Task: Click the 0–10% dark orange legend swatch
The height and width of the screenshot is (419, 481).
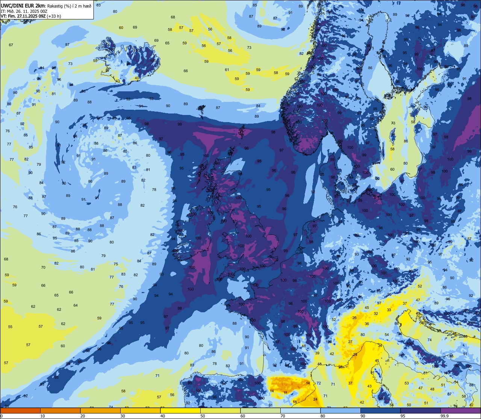Action: tap(20, 410)
